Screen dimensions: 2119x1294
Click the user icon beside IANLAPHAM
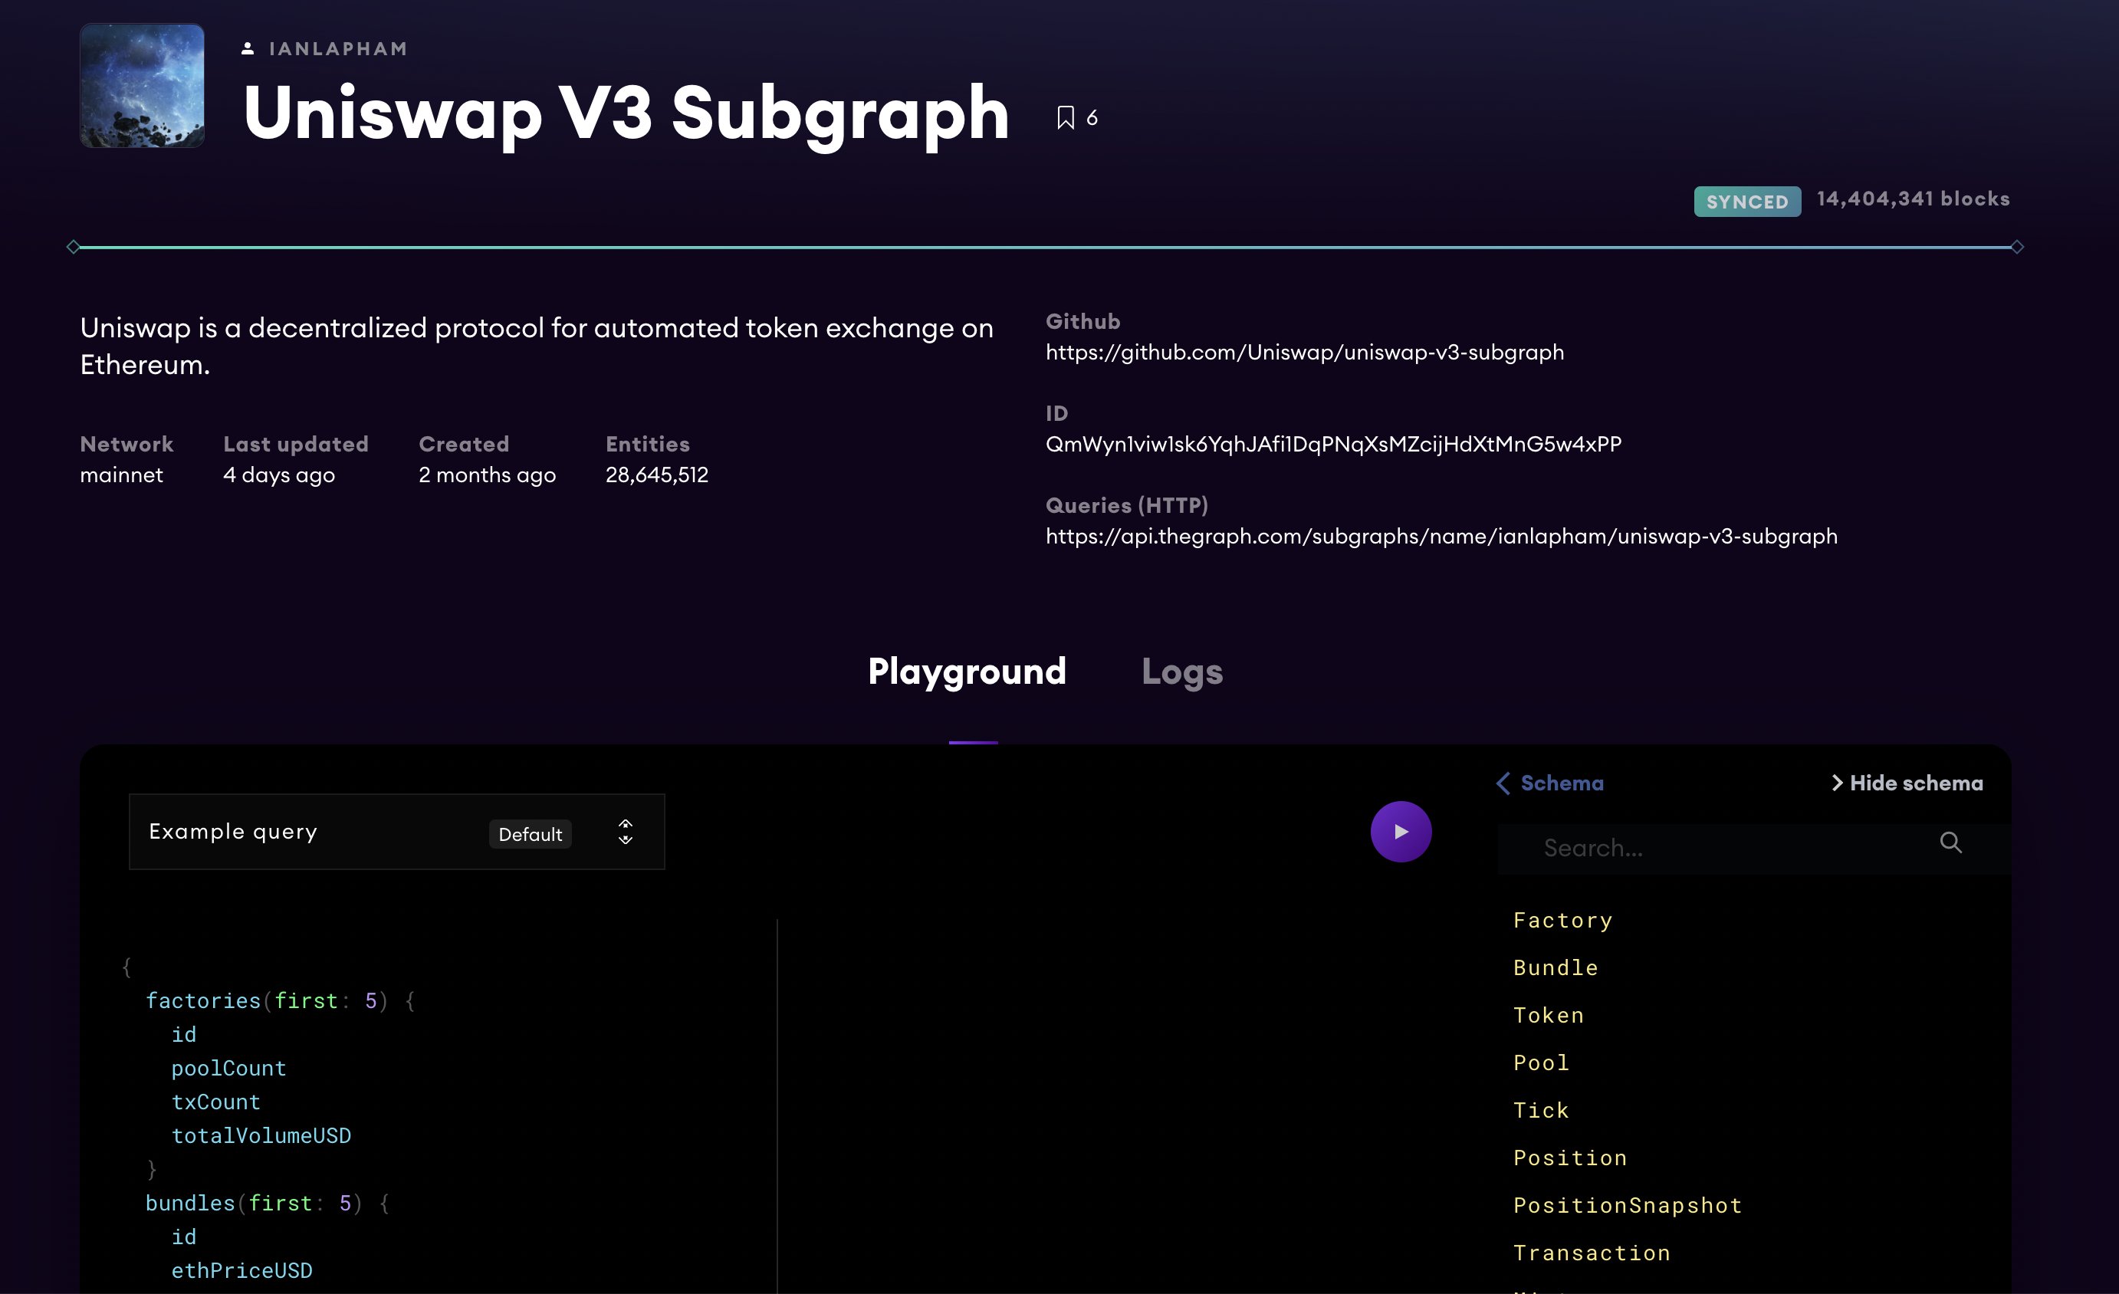click(x=248, y=49)
